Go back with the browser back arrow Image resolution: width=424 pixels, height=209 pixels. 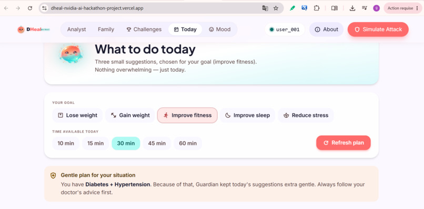point(6,8)
